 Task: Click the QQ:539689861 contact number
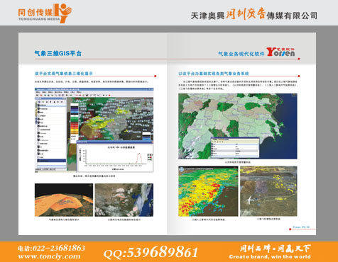coord(151,252)
